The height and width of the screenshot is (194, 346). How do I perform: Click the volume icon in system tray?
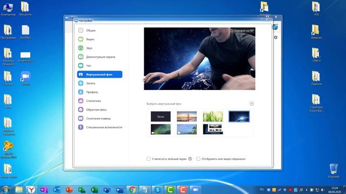pos(322,190)
